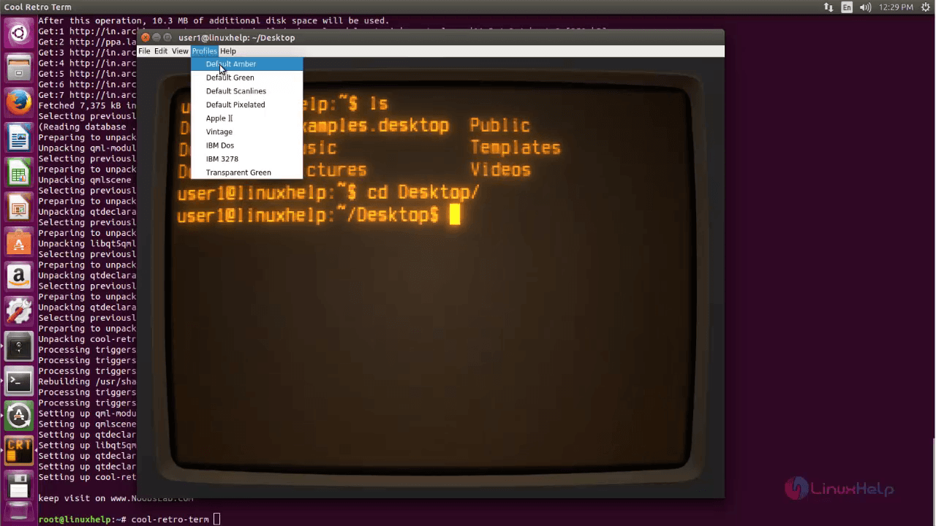Open the Ubuntu Dash search launcher
The height and width of the screenshot is (526, 936).
coord(18,33)
